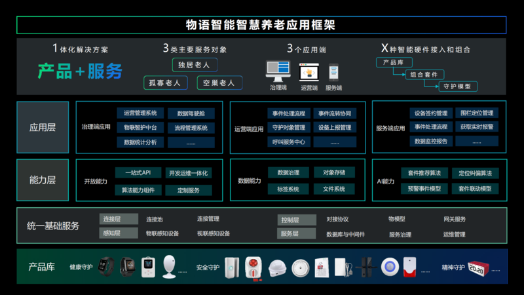Open the 数据驾驶舱 module
This screenshot has width=524, height=295.
(191, 113)
